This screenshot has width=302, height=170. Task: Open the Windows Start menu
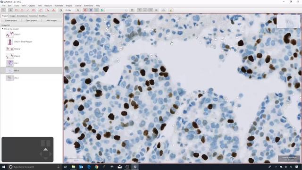click(x=4, y=167)
